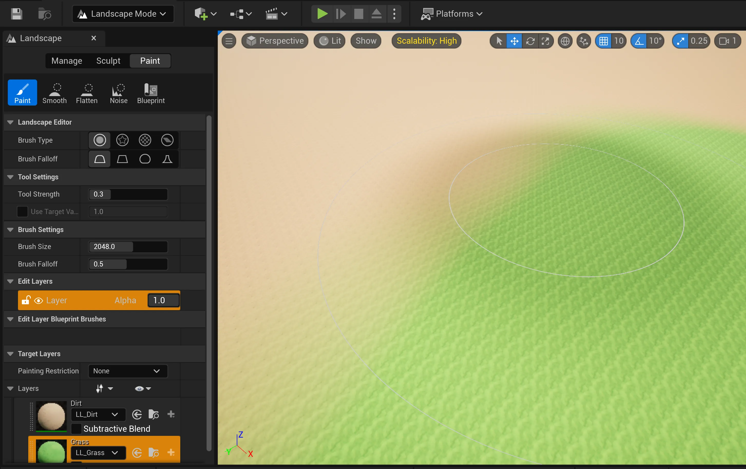
Task: Toggle the edit Layer visibility eye
Action: coord(39,301)
